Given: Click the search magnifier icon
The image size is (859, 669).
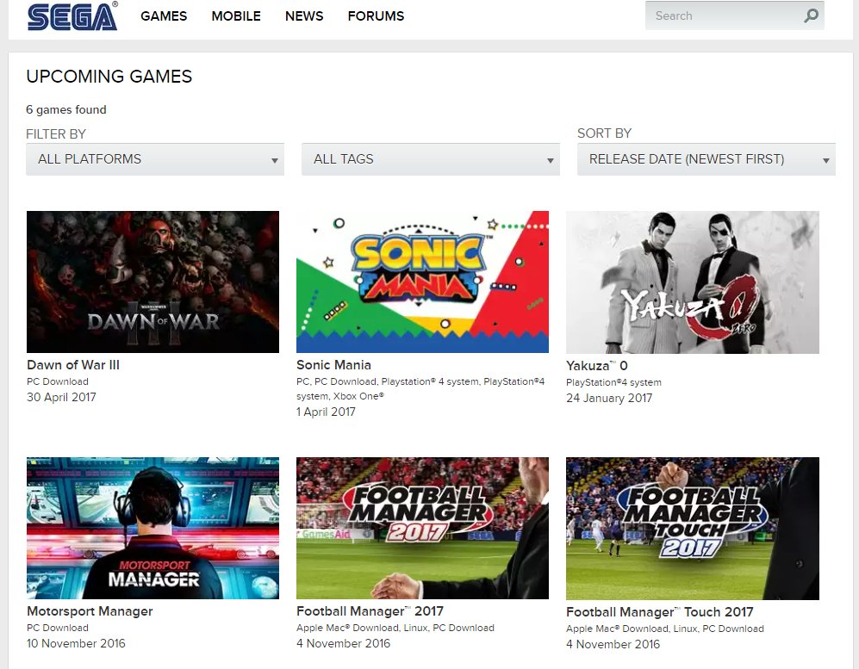Looking at the screenshot, I should pyautogui.click(x=811, y=15).
